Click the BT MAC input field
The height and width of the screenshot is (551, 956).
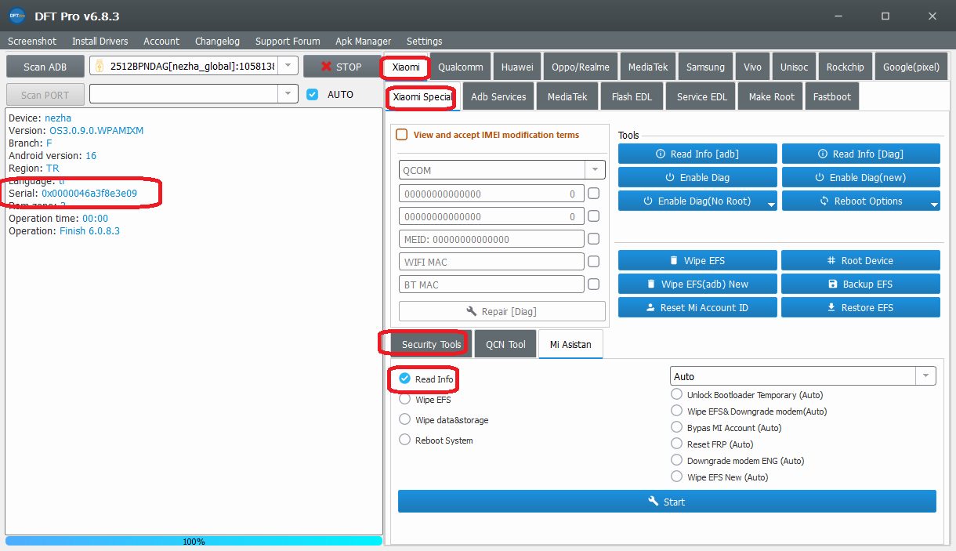491,285
